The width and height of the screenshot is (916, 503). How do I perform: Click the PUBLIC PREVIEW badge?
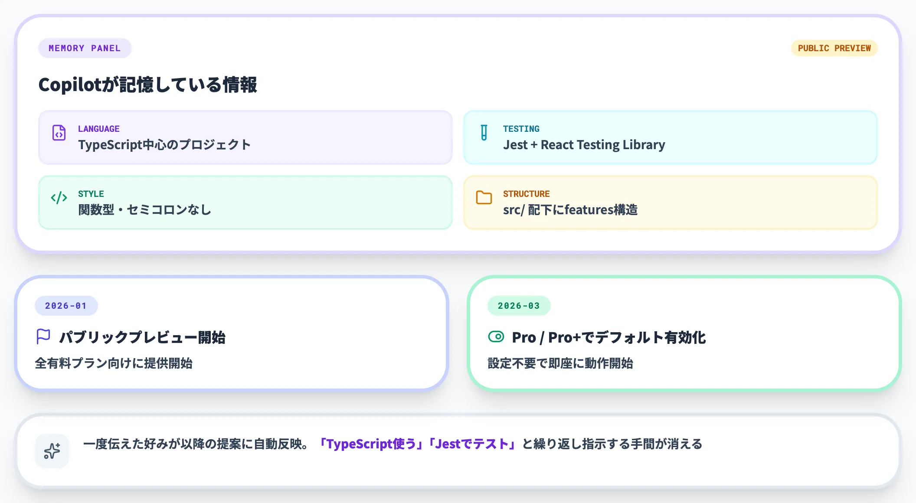point(834,48)
